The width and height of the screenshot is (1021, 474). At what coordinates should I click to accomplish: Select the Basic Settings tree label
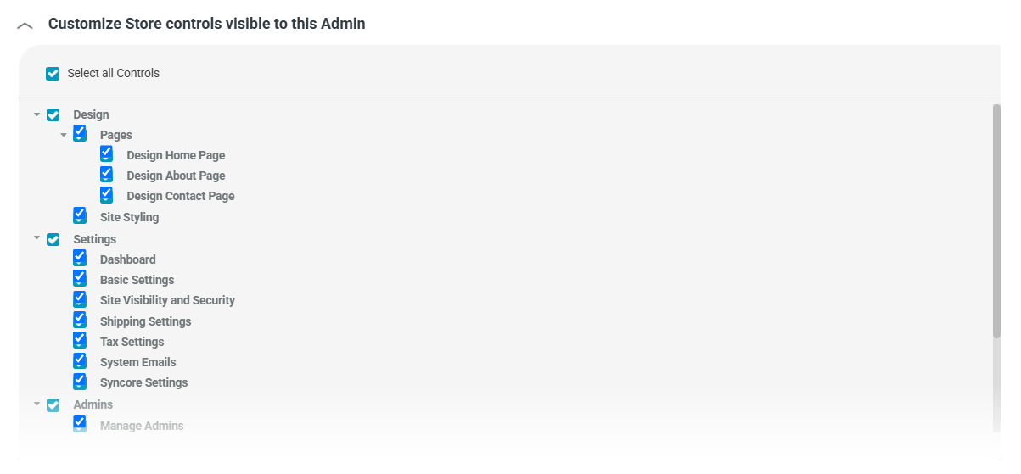coord(137,280)
